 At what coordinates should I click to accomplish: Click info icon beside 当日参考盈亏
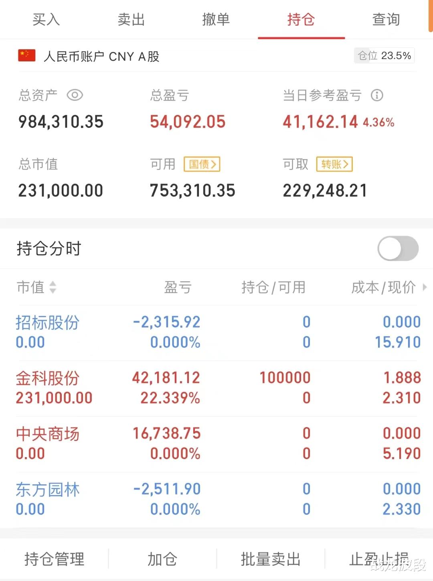376,95
